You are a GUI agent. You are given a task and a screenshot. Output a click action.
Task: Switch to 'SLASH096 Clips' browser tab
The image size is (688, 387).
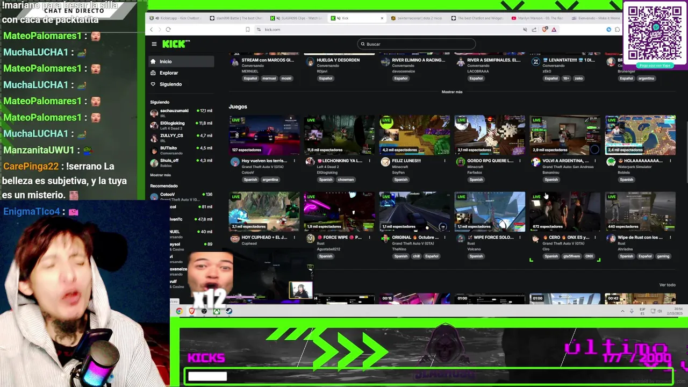pyautogui.click(x=297, y=18)
